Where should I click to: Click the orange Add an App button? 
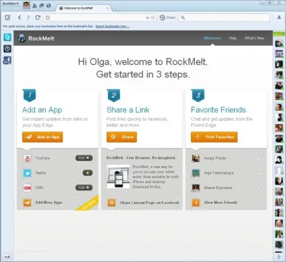pos(42,137)
